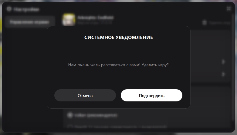Click the СИСТЕМНОЕ УВЕДОМЛЕНИЕ dialog heading

pyautogui.click(x=118, y=38)
